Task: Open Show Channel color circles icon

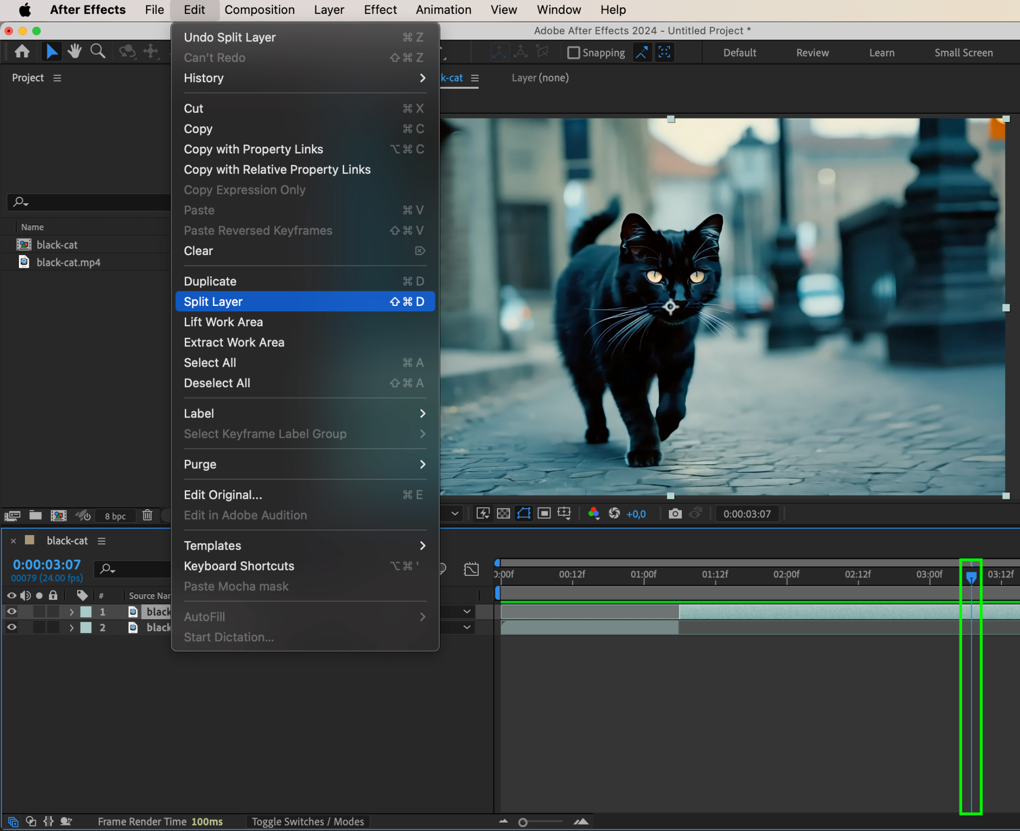Action: 593,514
